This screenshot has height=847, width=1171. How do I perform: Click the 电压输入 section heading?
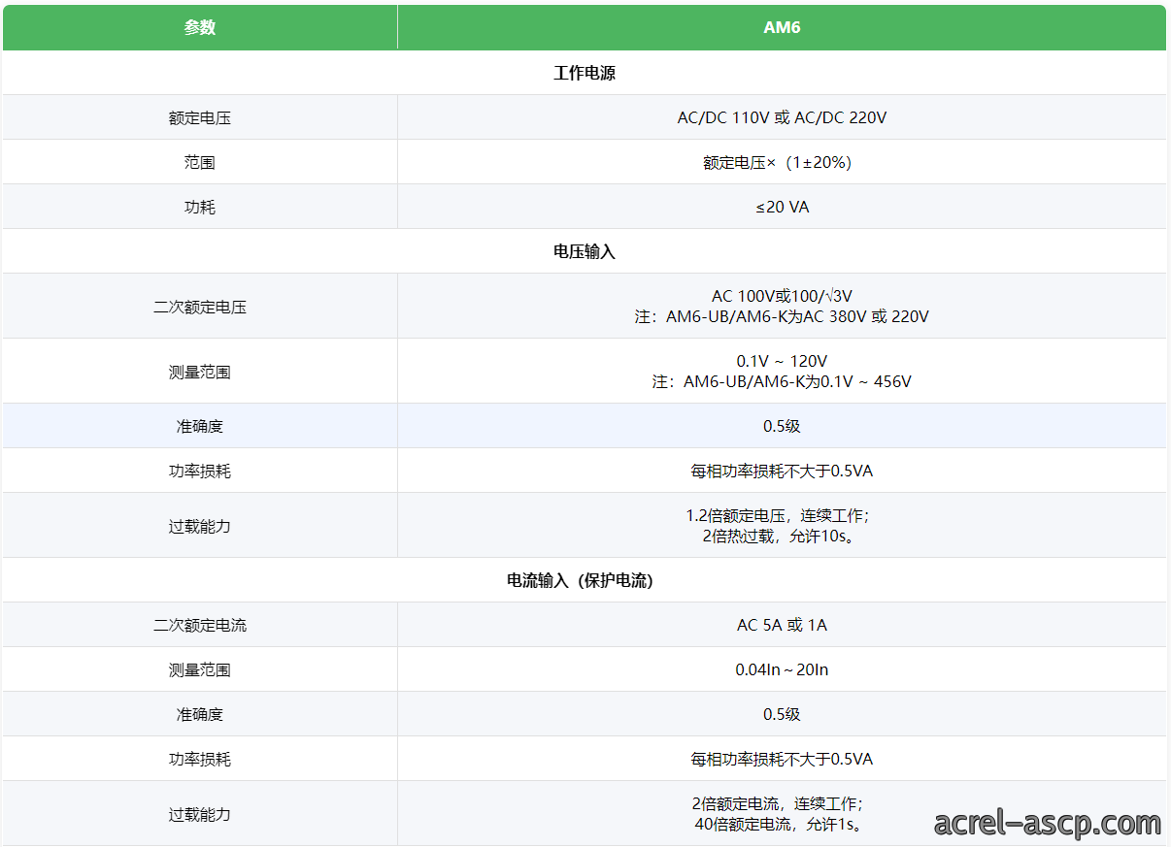[x=585, y=251]
